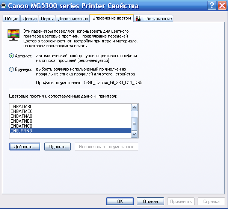Open the Обслуживание tab

(x=154, y=19)
